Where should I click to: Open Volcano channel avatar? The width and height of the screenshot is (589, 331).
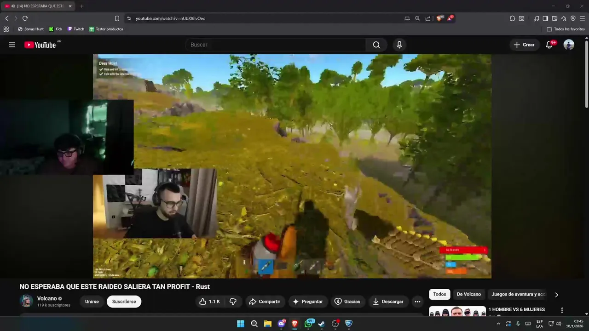26,301
